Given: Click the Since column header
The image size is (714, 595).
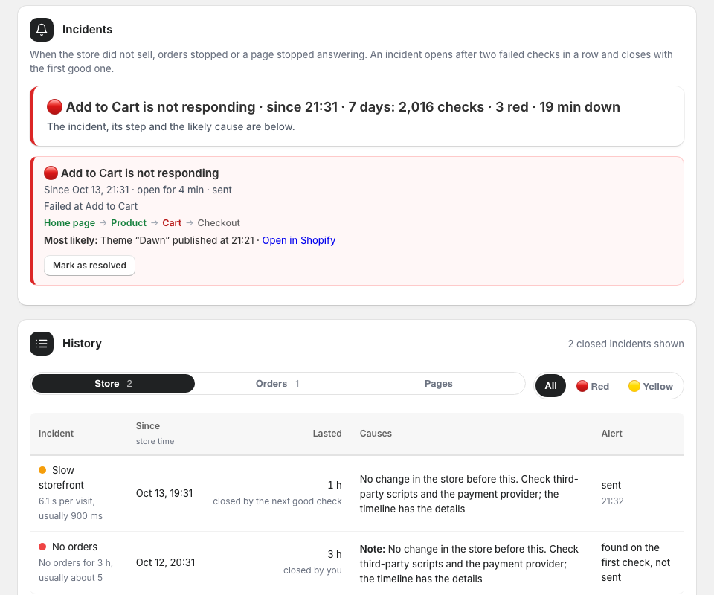Looking at the screenshot, I should (148, 426).
